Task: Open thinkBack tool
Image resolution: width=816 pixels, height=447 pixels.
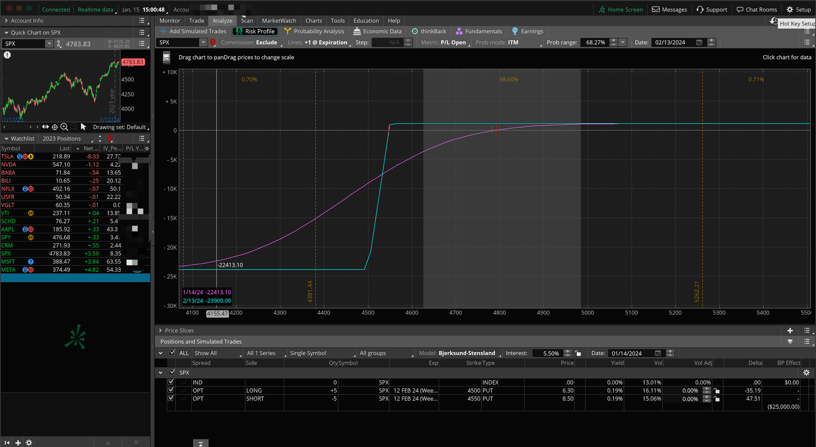Action: point(429,31)
